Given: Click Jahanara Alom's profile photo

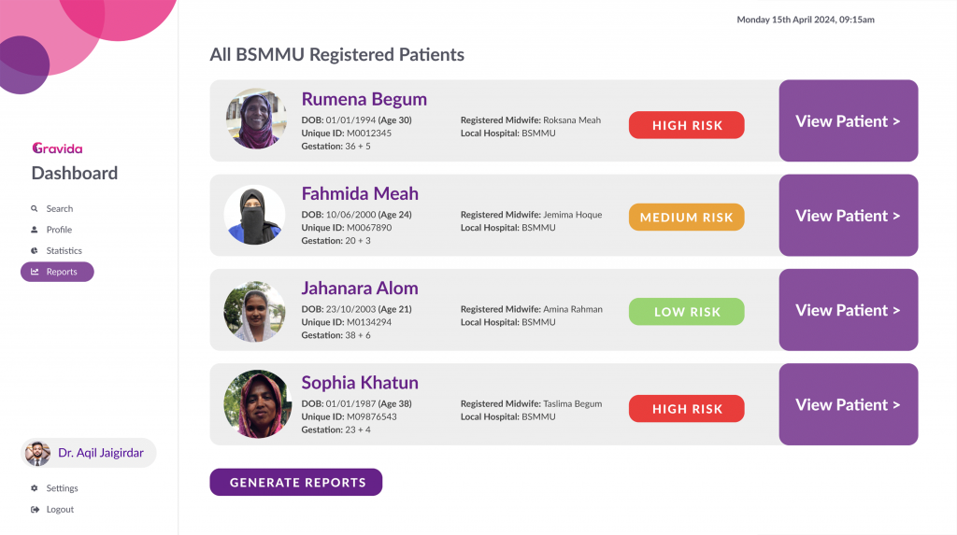Looking at the screenshot, I should [x=254, y=310].
